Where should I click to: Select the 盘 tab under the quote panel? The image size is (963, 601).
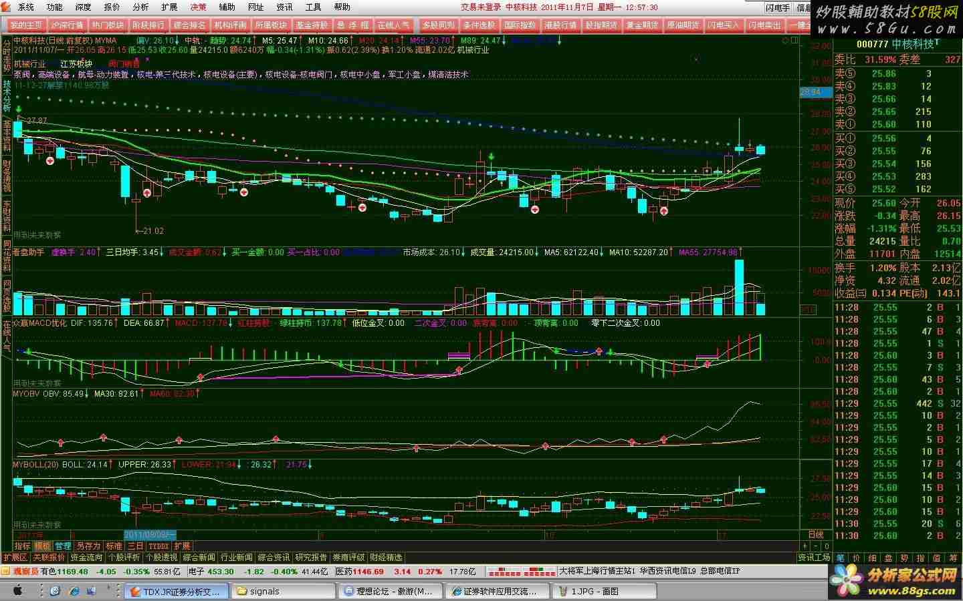click(889, 558)
